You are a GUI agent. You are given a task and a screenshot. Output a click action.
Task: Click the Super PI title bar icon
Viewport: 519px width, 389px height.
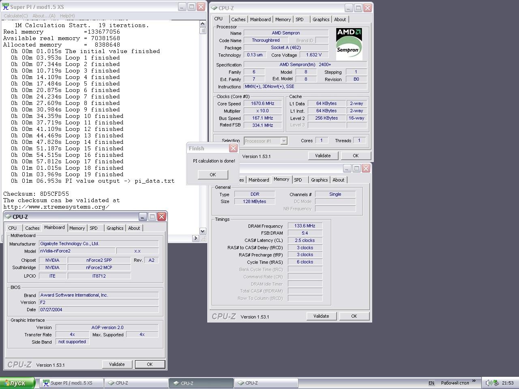6,7
